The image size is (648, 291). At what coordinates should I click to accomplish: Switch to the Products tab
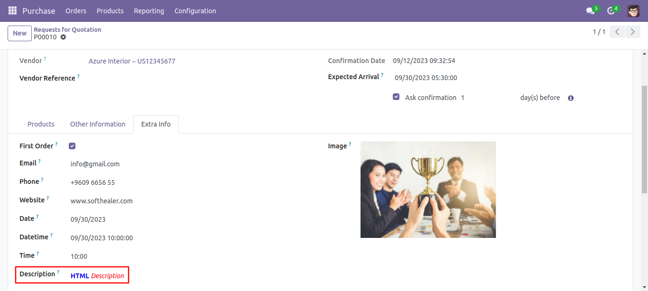pos(41,124)
